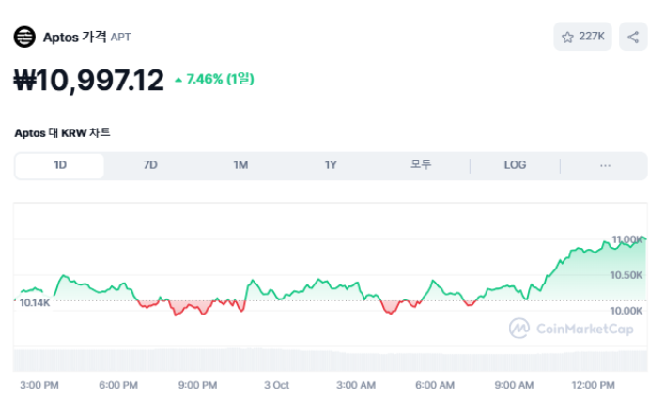Show all-time chart with 모두 tab
This screenshot has height=399, width=665.
pos(421,164)
